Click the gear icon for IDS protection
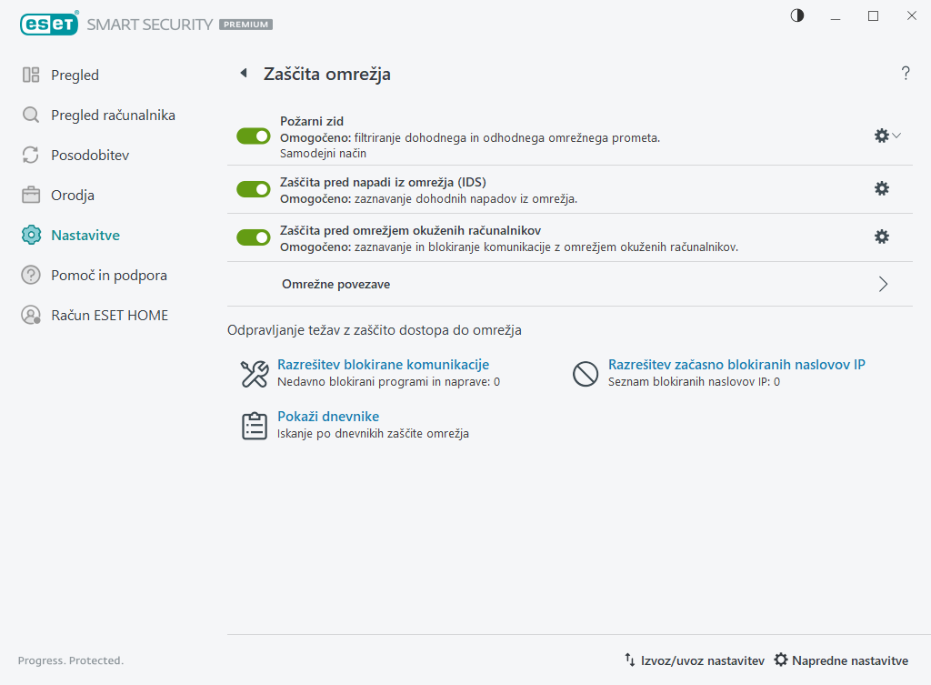This screenshot has height=685, width=931. coord(881,188)
